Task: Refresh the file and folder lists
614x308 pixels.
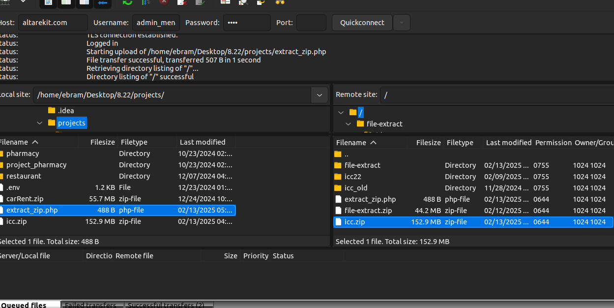Action: (x=127, y=2)
